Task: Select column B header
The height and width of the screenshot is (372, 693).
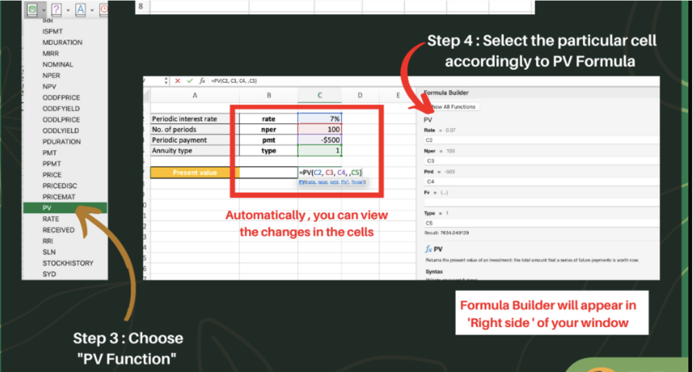Action: click(x=269, y=95)
